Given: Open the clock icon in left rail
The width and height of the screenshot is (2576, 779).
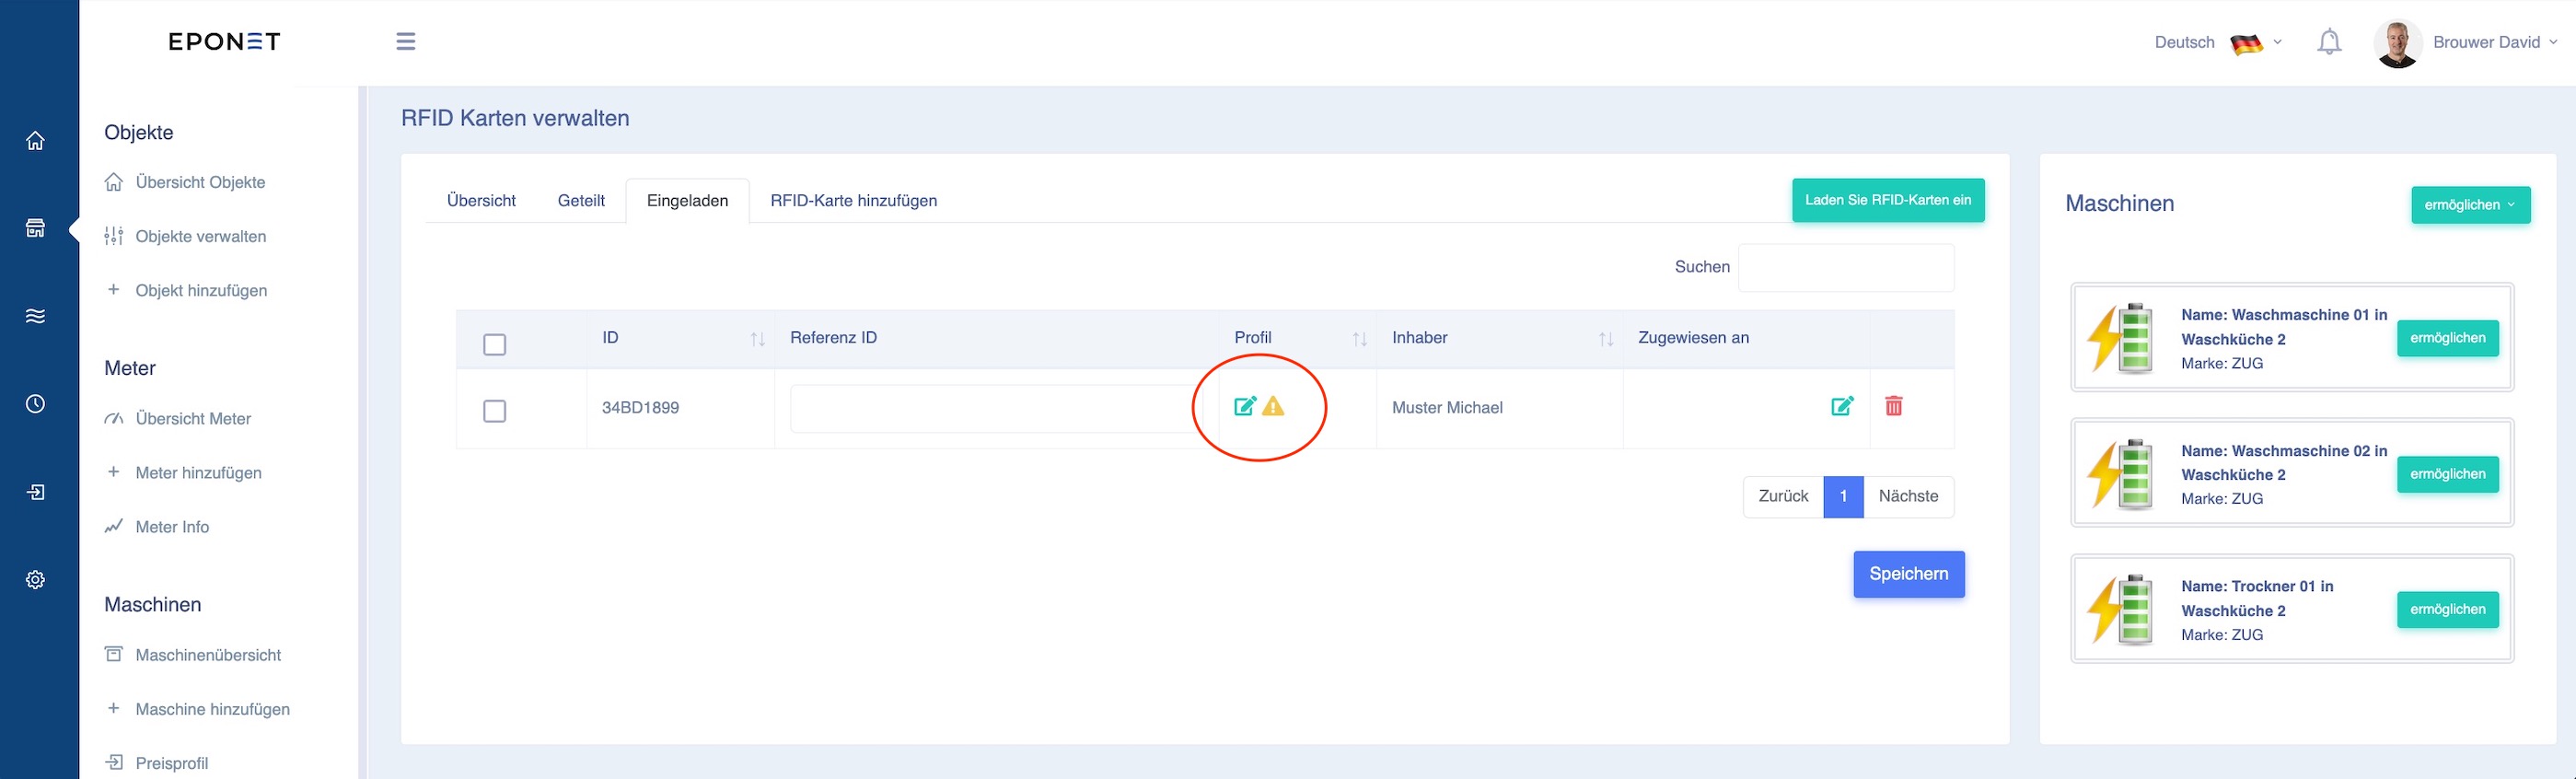Looking at the screenshot, I should click(35, 404).
